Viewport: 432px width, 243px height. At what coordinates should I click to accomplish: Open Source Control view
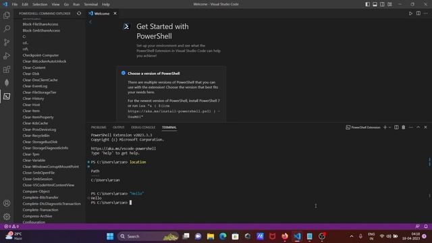click(x=7, y=42)
